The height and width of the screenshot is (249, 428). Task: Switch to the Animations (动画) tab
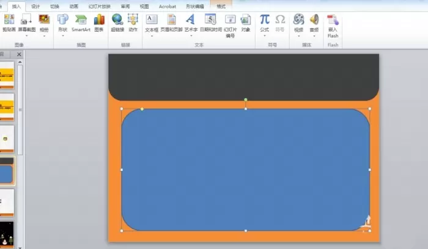(74, 6)
